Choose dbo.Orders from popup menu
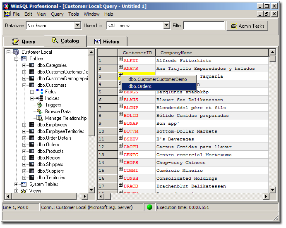The width and height of the screenshot is (286, 228). [x=159, y=86]
